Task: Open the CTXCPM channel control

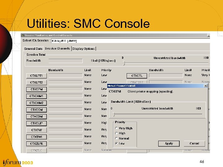Action: (37, 89)
